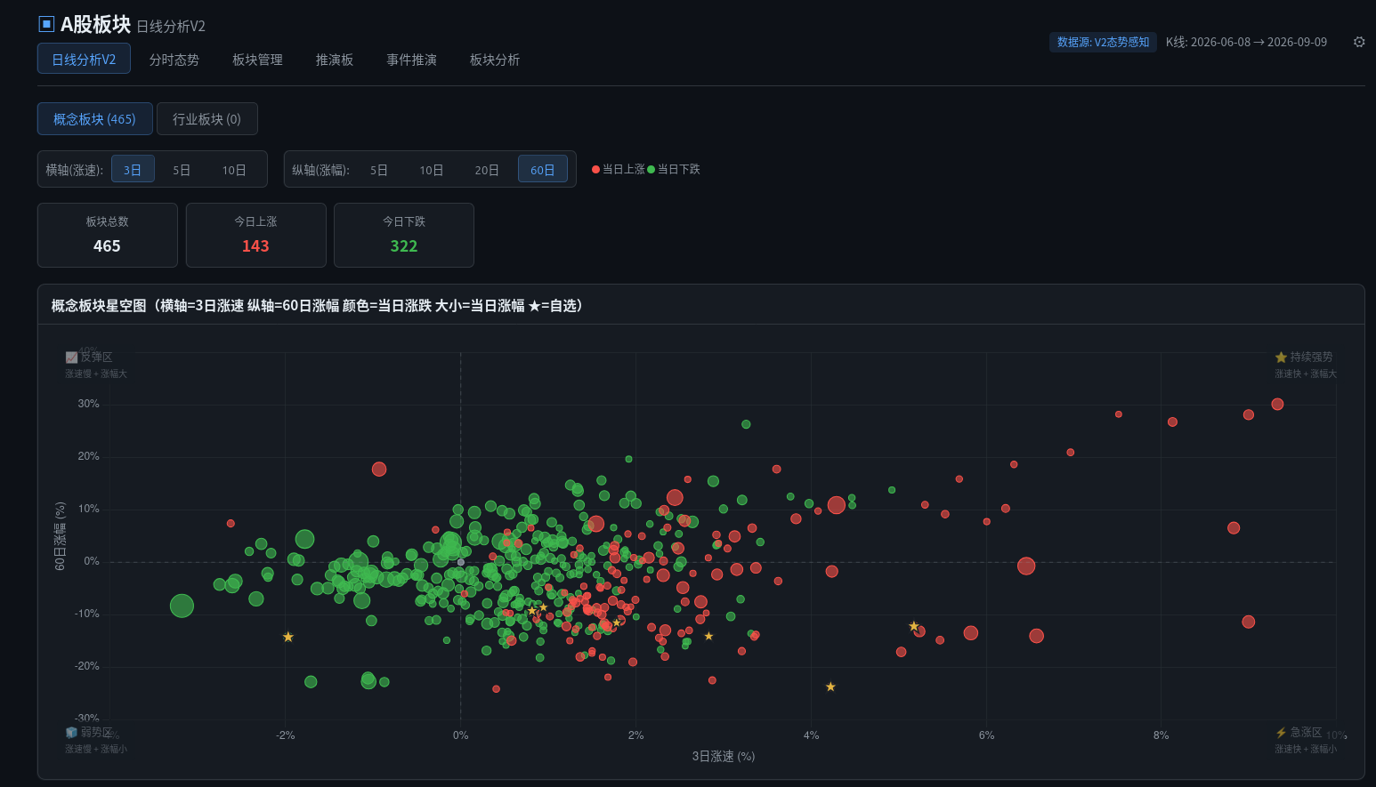
Task: Select the 日线分析V2 tab
Action: pyautogui.click(x=84, y=59)
